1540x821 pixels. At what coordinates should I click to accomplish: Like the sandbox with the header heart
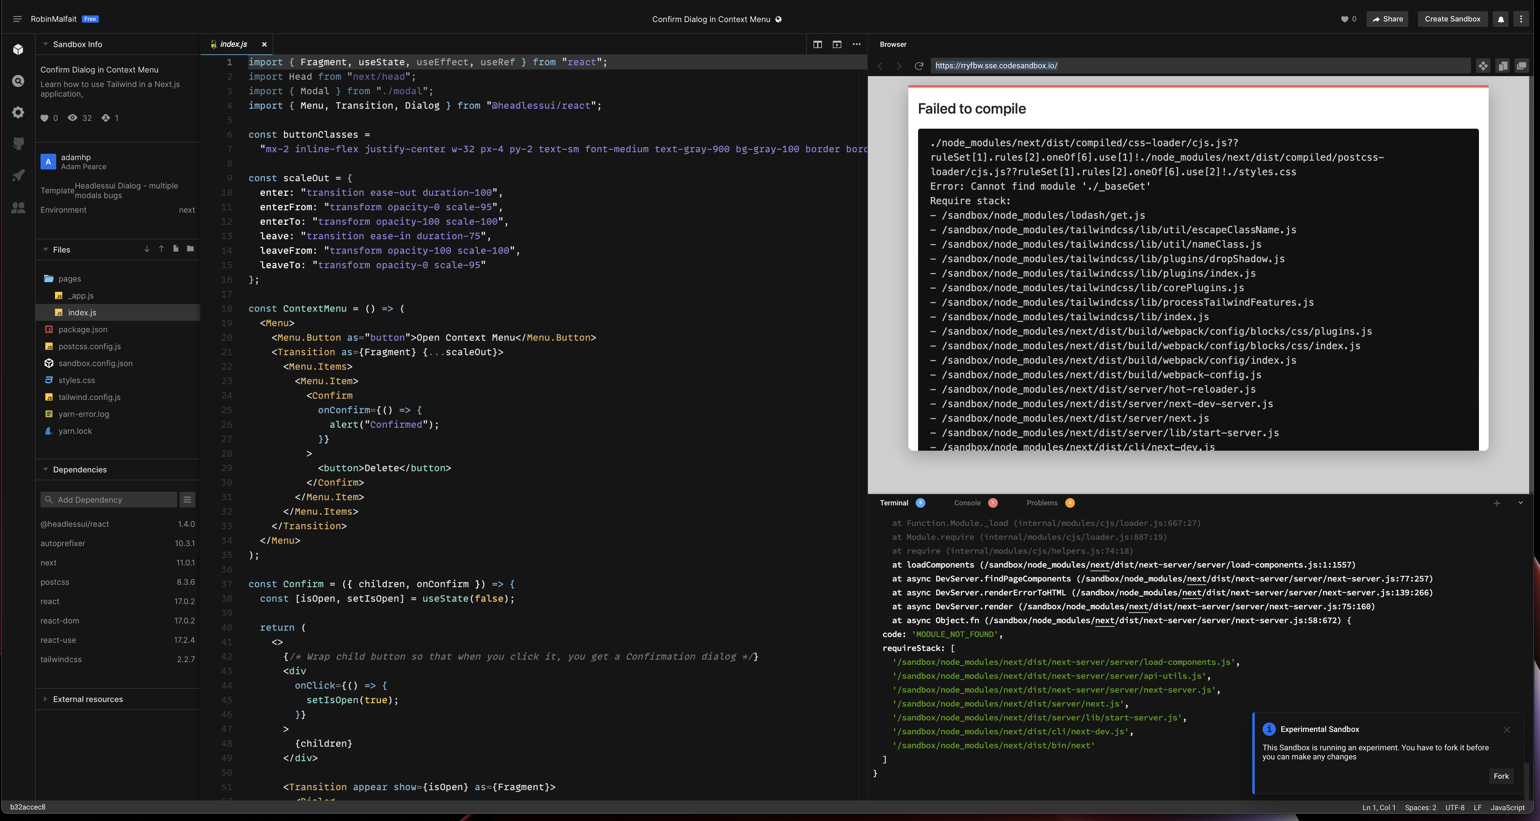click(1344, 19)
